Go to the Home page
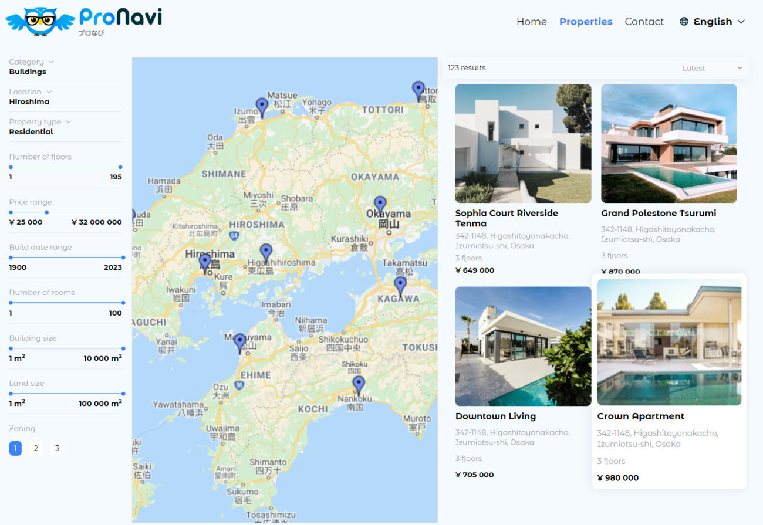Screen dimensions: 763x525 click(x=531, y=22)
